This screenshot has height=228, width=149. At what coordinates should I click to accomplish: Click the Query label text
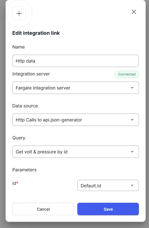tap(19, 138)
